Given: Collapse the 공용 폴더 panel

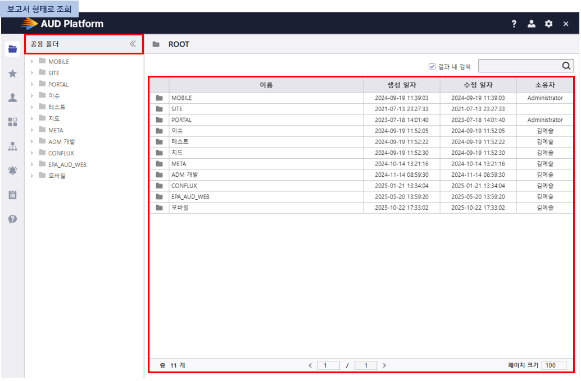Looking at the screenshot, I should tap(133, 44).
